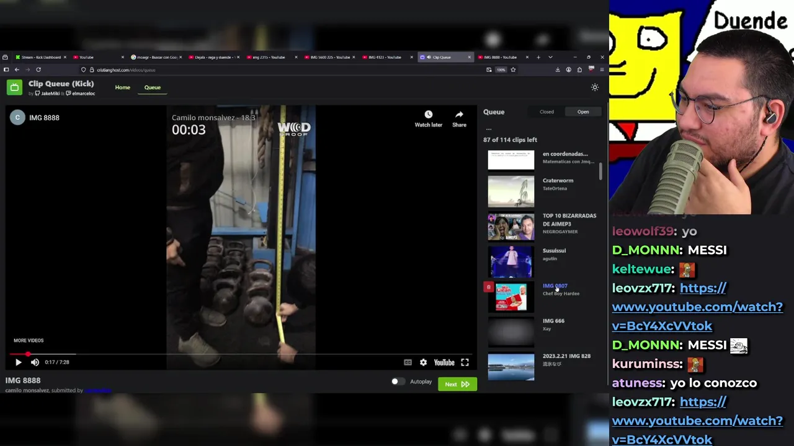This screenshot has width=794, height=446.
Task: Delete the IMG 0807 clip with the trash icon
Action: [488, 287]
